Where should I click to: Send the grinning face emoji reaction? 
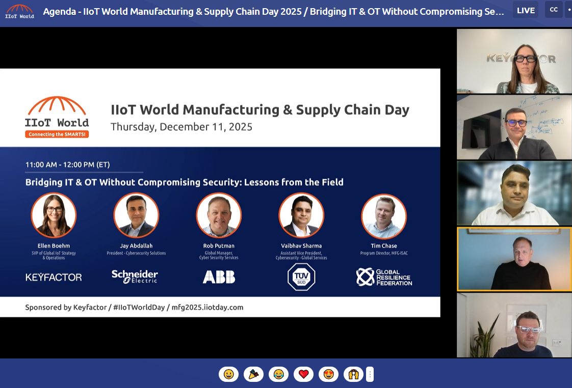click(x=229, y=374)
